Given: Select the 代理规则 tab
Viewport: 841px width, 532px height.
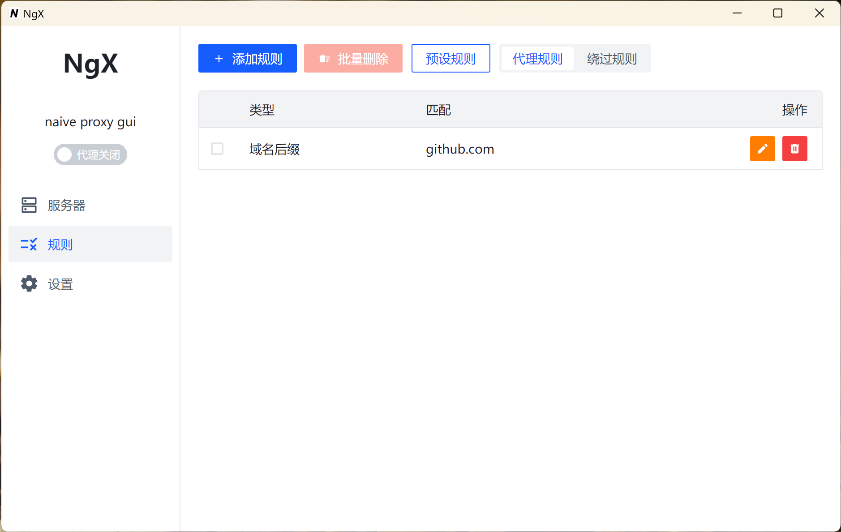Looking at the screenshot, I should tap(537, 58).
